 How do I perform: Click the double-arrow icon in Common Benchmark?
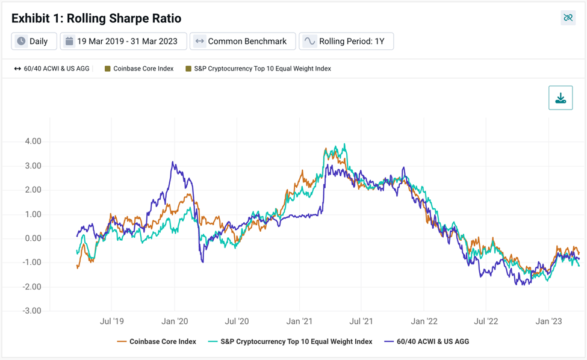coord(199,41)
